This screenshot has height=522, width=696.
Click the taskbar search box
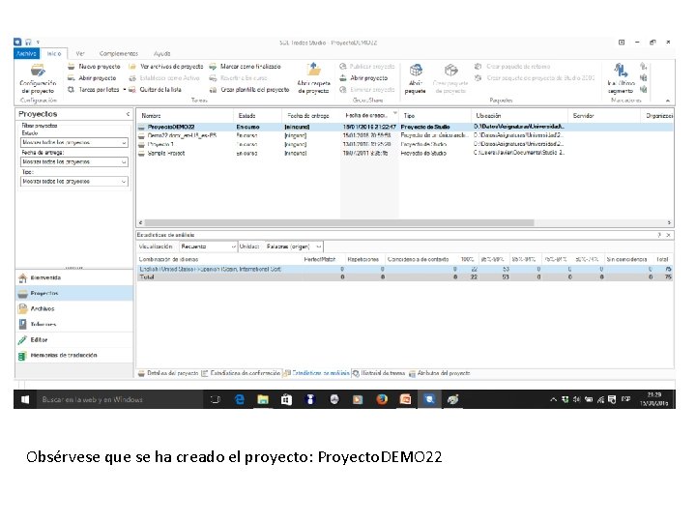[x=120, y=399]
